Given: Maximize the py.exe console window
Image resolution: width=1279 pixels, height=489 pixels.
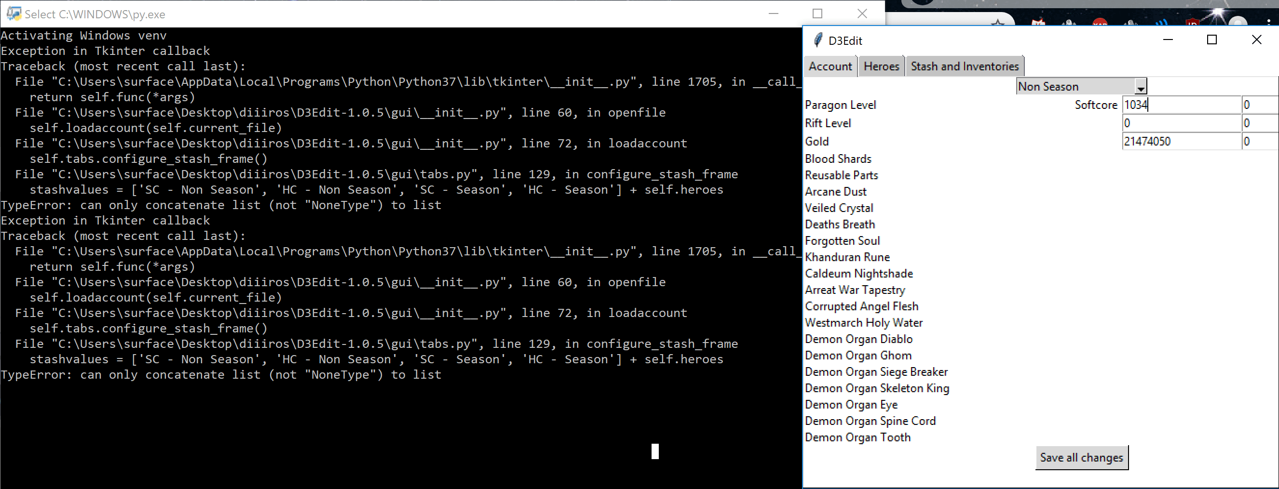Looking at the screenshot, I should [x=817, y=14].
